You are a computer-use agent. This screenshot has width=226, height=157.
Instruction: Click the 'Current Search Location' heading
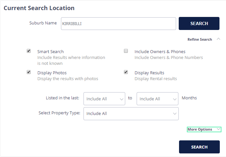coord(39,8)
